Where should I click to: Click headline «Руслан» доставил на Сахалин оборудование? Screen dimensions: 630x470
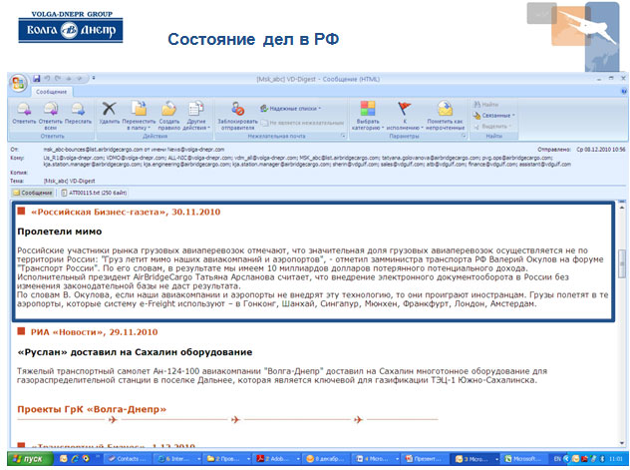(135, 352)
